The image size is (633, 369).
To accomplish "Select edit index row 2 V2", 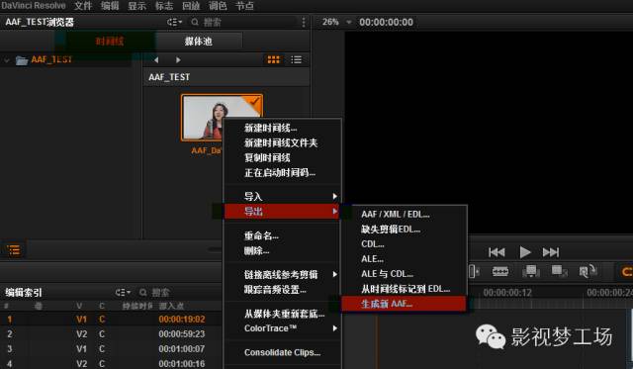I will coord(111,333).
